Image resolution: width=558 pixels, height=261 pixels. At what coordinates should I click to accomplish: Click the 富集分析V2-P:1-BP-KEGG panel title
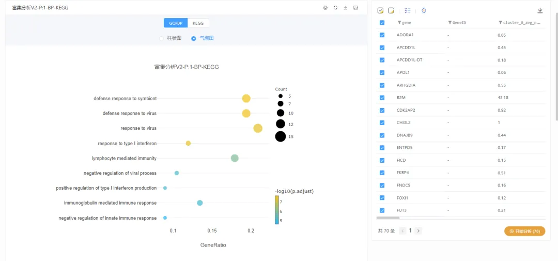pos(40,7)
